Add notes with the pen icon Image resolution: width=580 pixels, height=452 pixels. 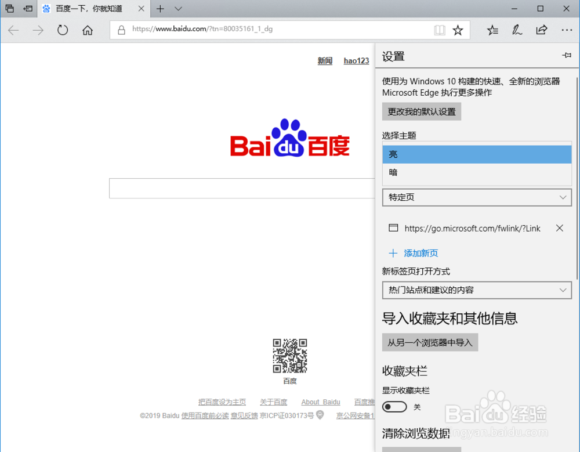[x=517, y=30]
